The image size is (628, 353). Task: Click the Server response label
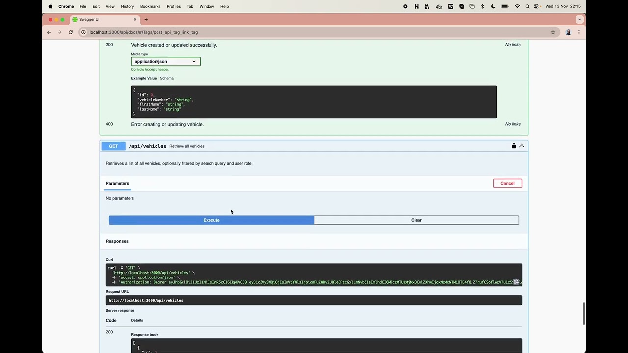(x=120, y=310)
